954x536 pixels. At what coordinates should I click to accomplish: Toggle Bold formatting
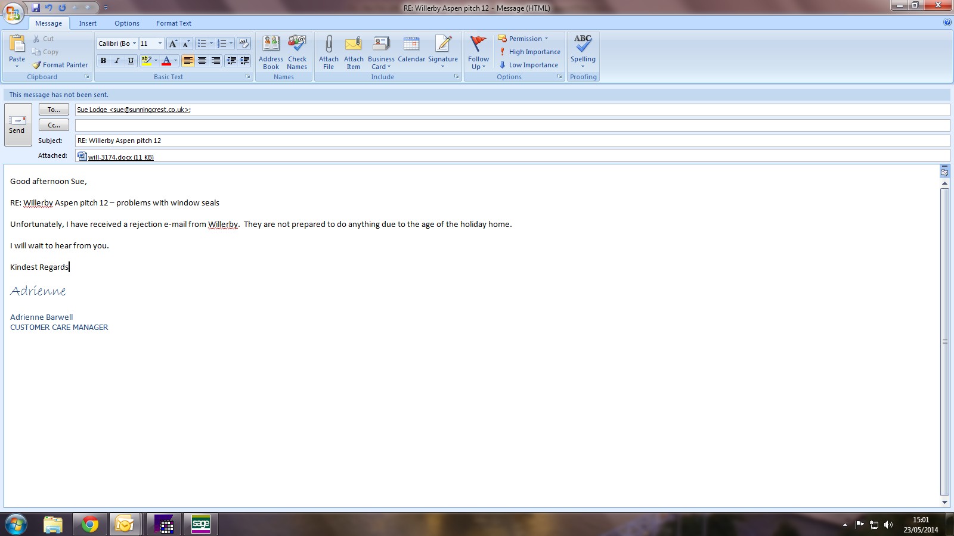[x=104, y=61]
